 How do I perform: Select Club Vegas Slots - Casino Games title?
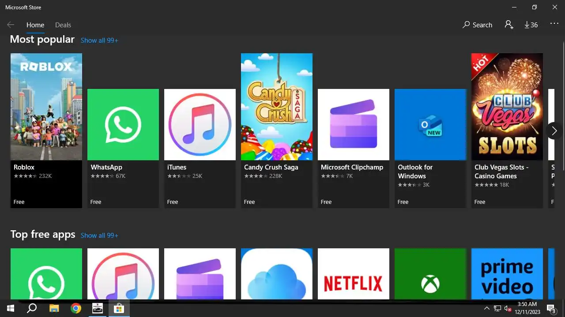(x=501, y=172)
